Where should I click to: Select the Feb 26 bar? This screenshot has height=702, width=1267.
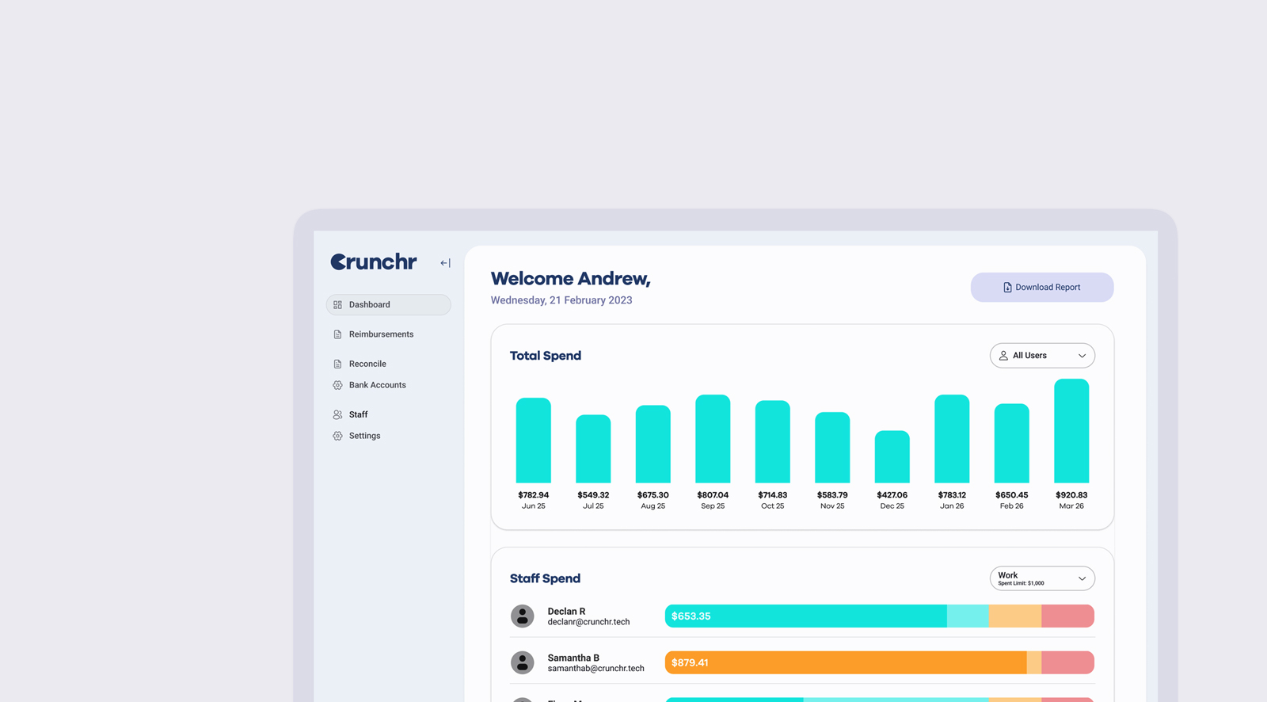(1012, 444)
